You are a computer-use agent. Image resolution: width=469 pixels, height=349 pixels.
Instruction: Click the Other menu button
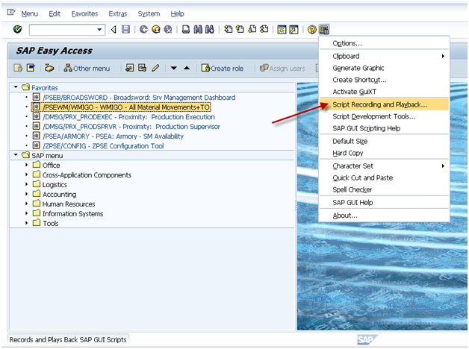[87, 69]
